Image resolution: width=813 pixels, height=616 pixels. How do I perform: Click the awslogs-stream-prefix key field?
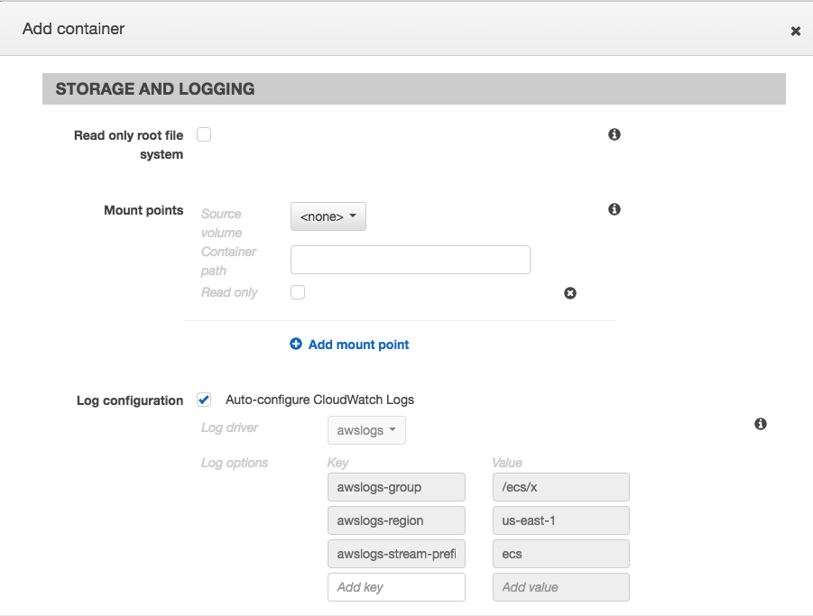coord(396,554)
